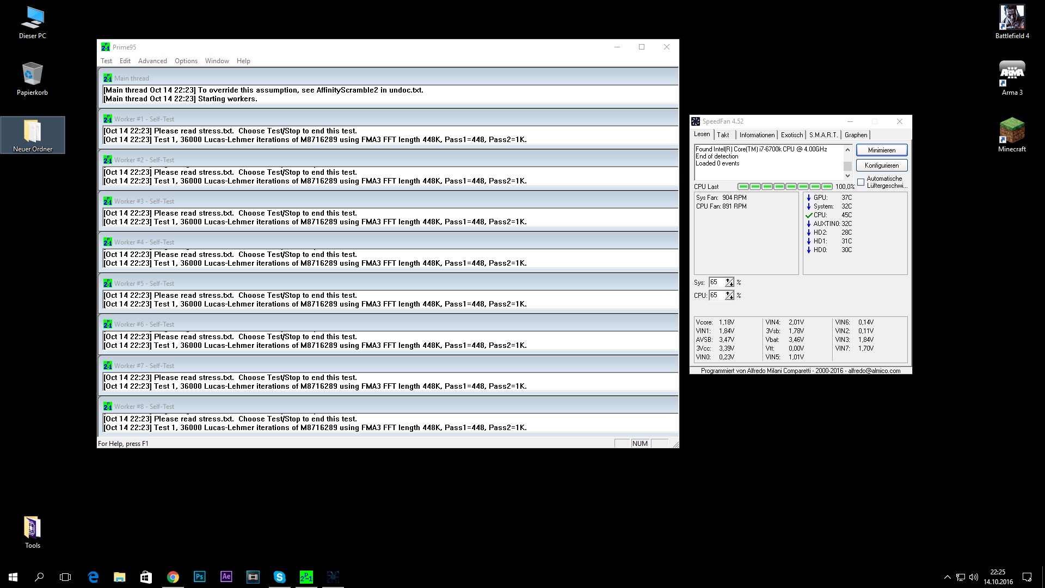Open Photoshop from the taskbar
The image size is (1045, 588).
pos(199,577)
